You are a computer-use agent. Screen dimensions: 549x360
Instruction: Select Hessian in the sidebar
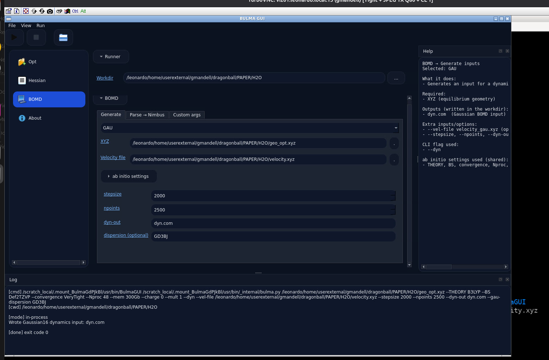point(49,81)
